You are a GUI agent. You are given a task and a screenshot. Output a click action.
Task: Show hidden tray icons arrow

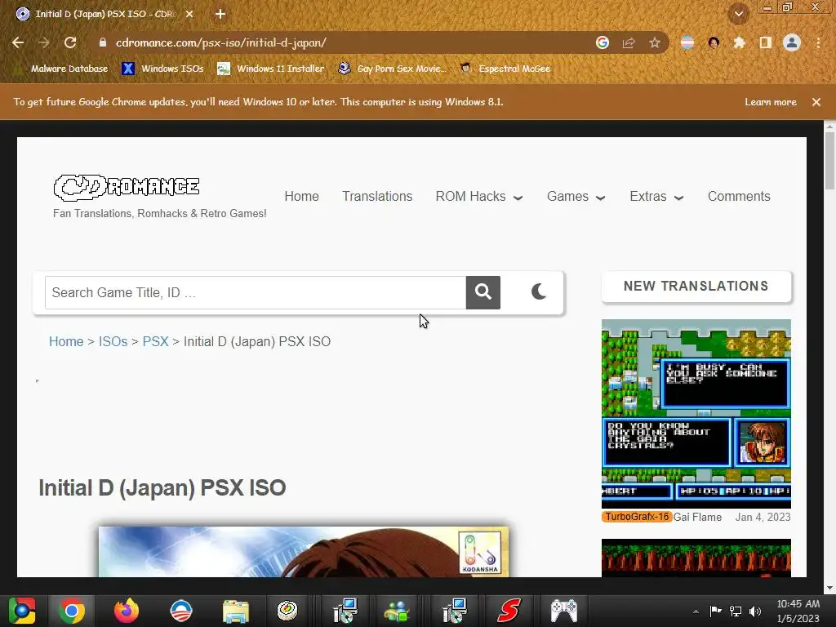point(696,611)
